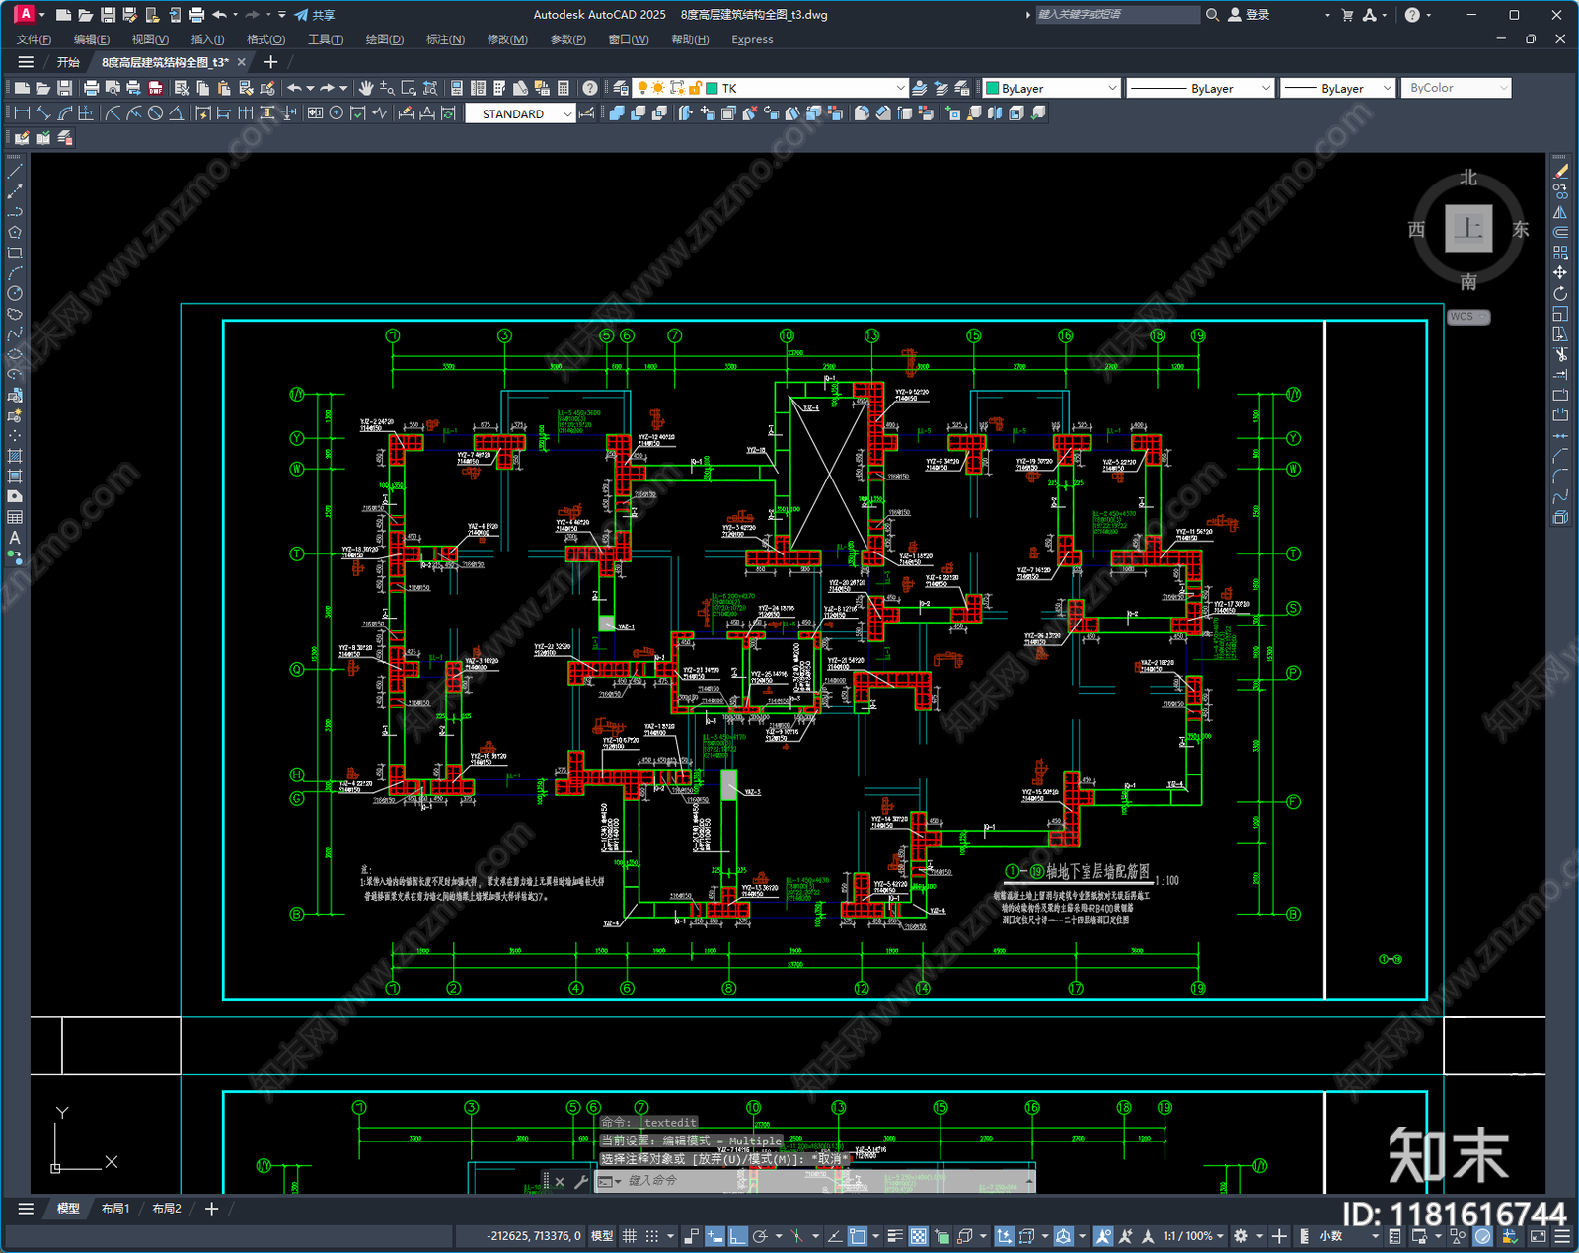Click the Diameter dimension tool

tap(155, 113)
